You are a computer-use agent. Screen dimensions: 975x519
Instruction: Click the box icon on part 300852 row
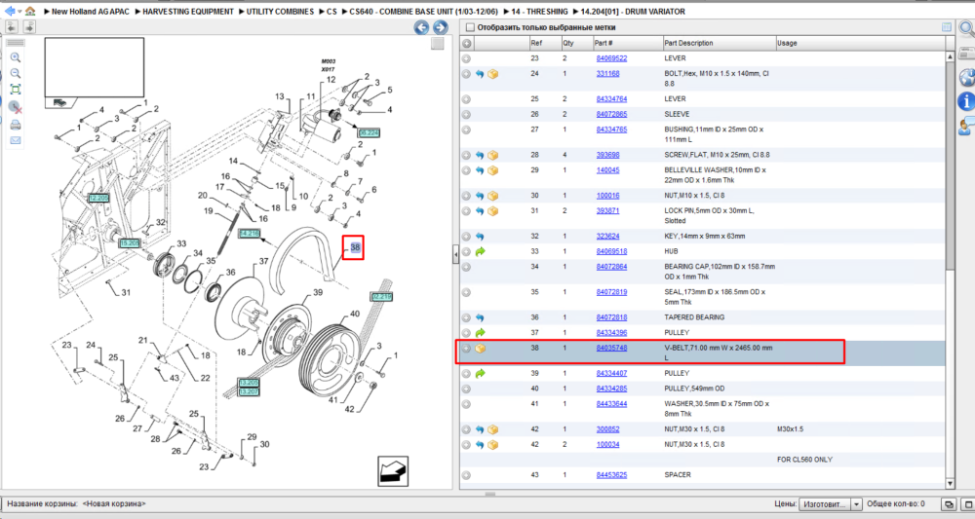tap(493, 429)
